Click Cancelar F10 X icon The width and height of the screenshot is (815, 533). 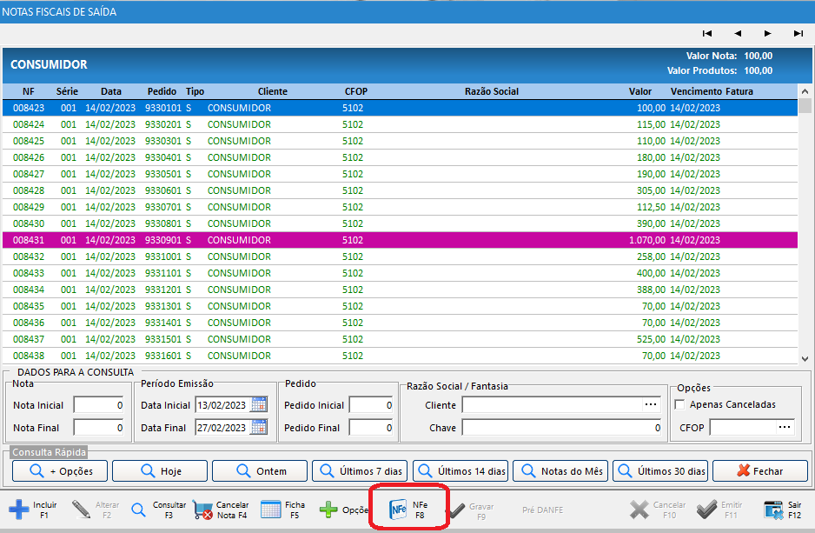639,510
